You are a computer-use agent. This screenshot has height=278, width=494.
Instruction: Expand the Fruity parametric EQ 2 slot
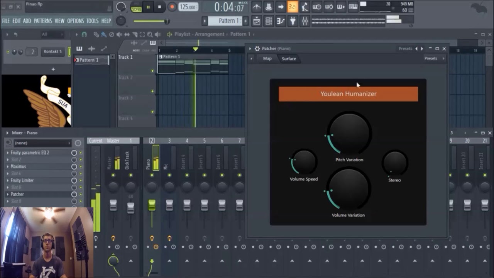(x=7, y=153)
